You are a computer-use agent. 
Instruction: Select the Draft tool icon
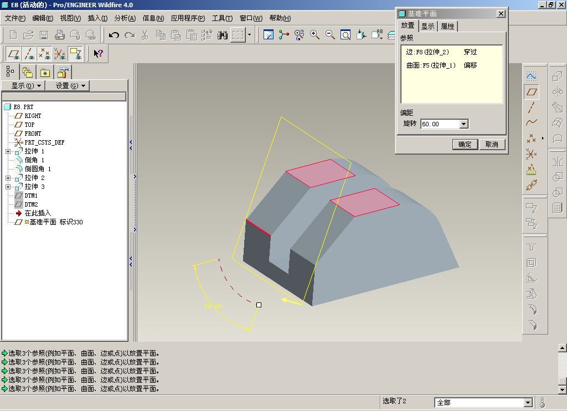pyautogui.click(x=531, y=294)
